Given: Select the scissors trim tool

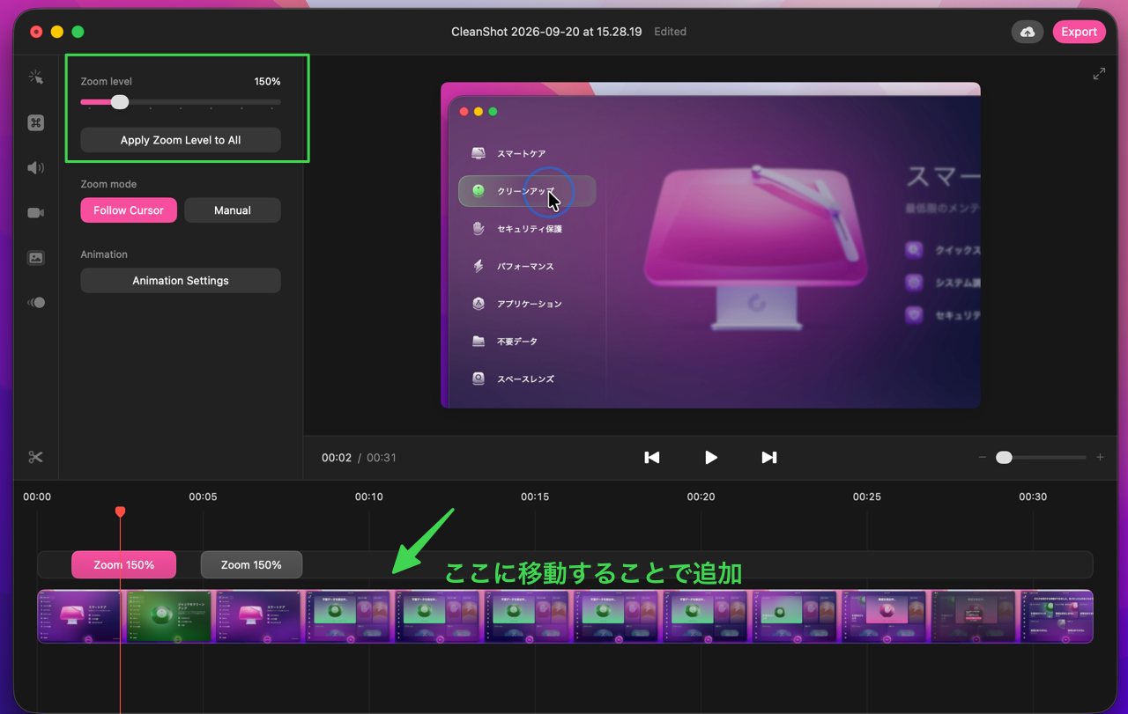Looking at the screenshot, I should 35,457.
